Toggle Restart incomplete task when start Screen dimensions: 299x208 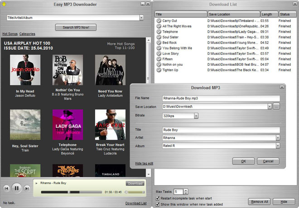pyautogui.click(x=157, y=198)
